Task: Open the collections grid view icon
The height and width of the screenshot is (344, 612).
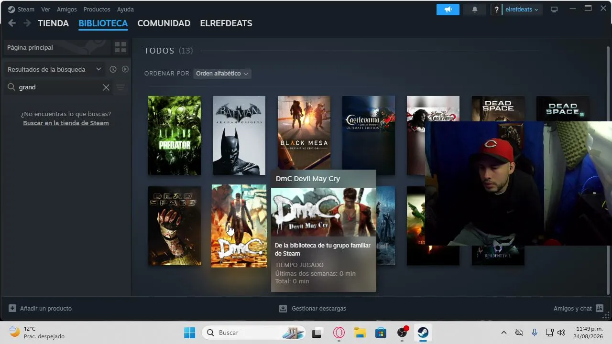Action: tap(120, 47)
